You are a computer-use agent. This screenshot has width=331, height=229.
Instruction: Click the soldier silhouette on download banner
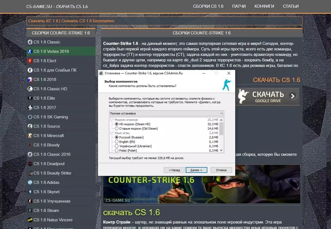click(x=243, y=96)
